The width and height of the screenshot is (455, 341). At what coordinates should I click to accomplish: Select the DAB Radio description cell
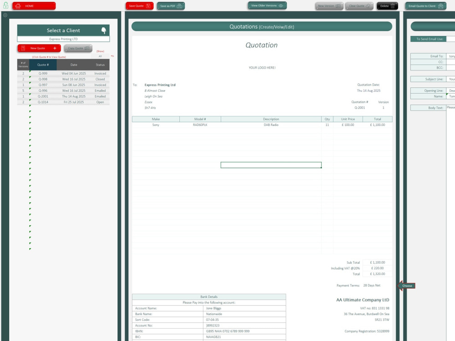click(271, 125)
